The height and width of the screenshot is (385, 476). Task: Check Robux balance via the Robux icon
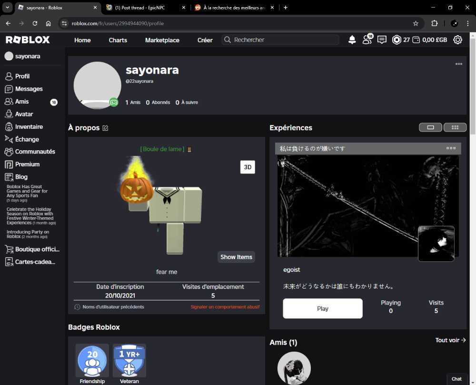pyautogui.click(x=397, y=40)
